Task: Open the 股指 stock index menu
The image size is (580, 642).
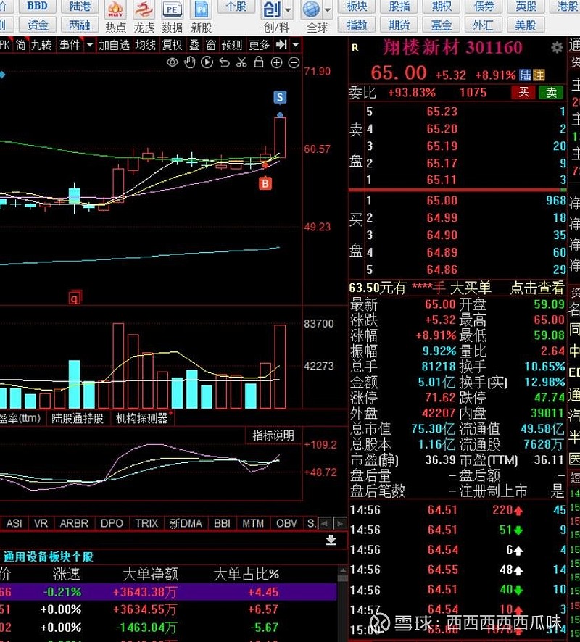Action: (x=399, y=6)
